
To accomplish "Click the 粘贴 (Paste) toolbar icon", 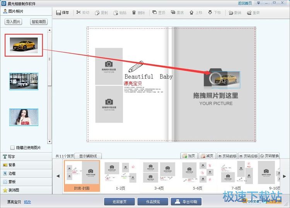I will tap(116, 12).
